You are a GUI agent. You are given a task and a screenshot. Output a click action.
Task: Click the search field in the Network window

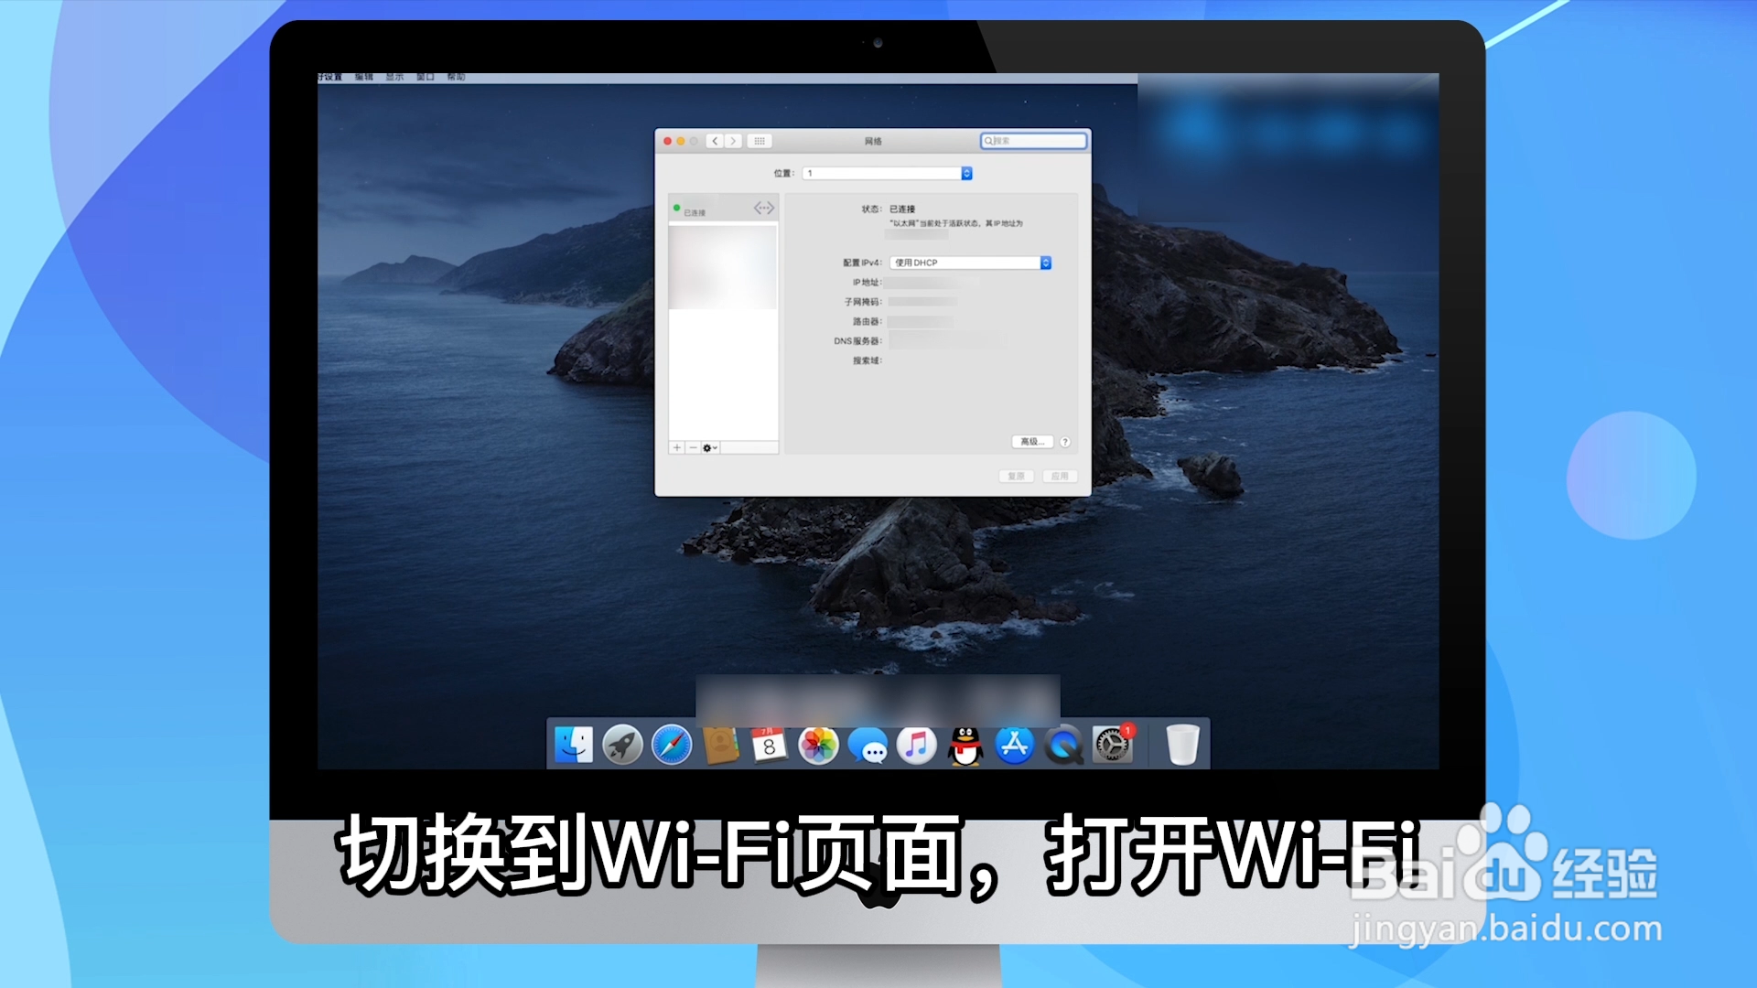[1033, 140]
